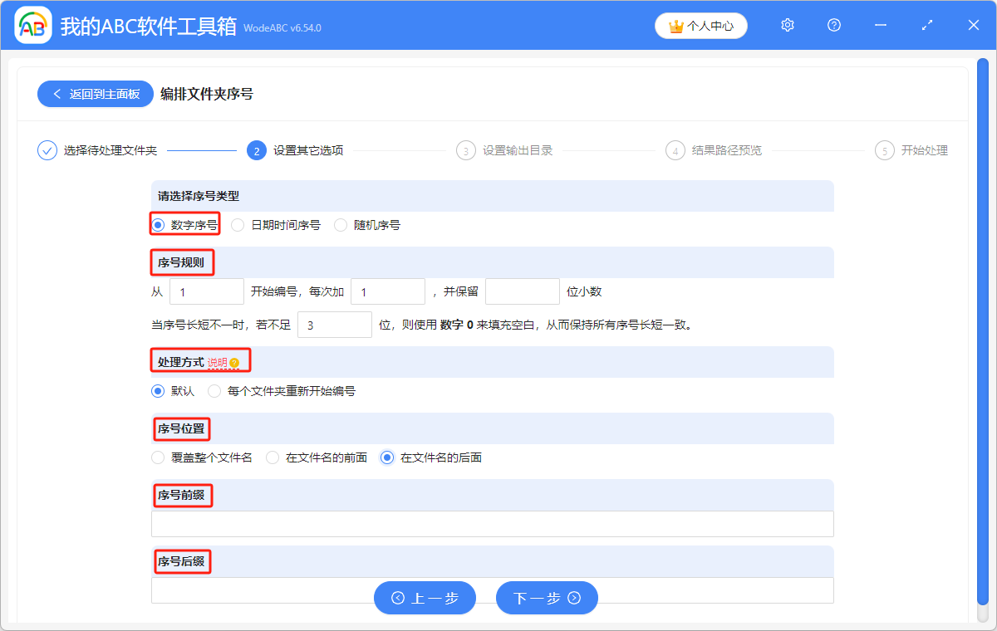
Task: Switch to step 5 开始处理
Action: (x=886, y=150)
